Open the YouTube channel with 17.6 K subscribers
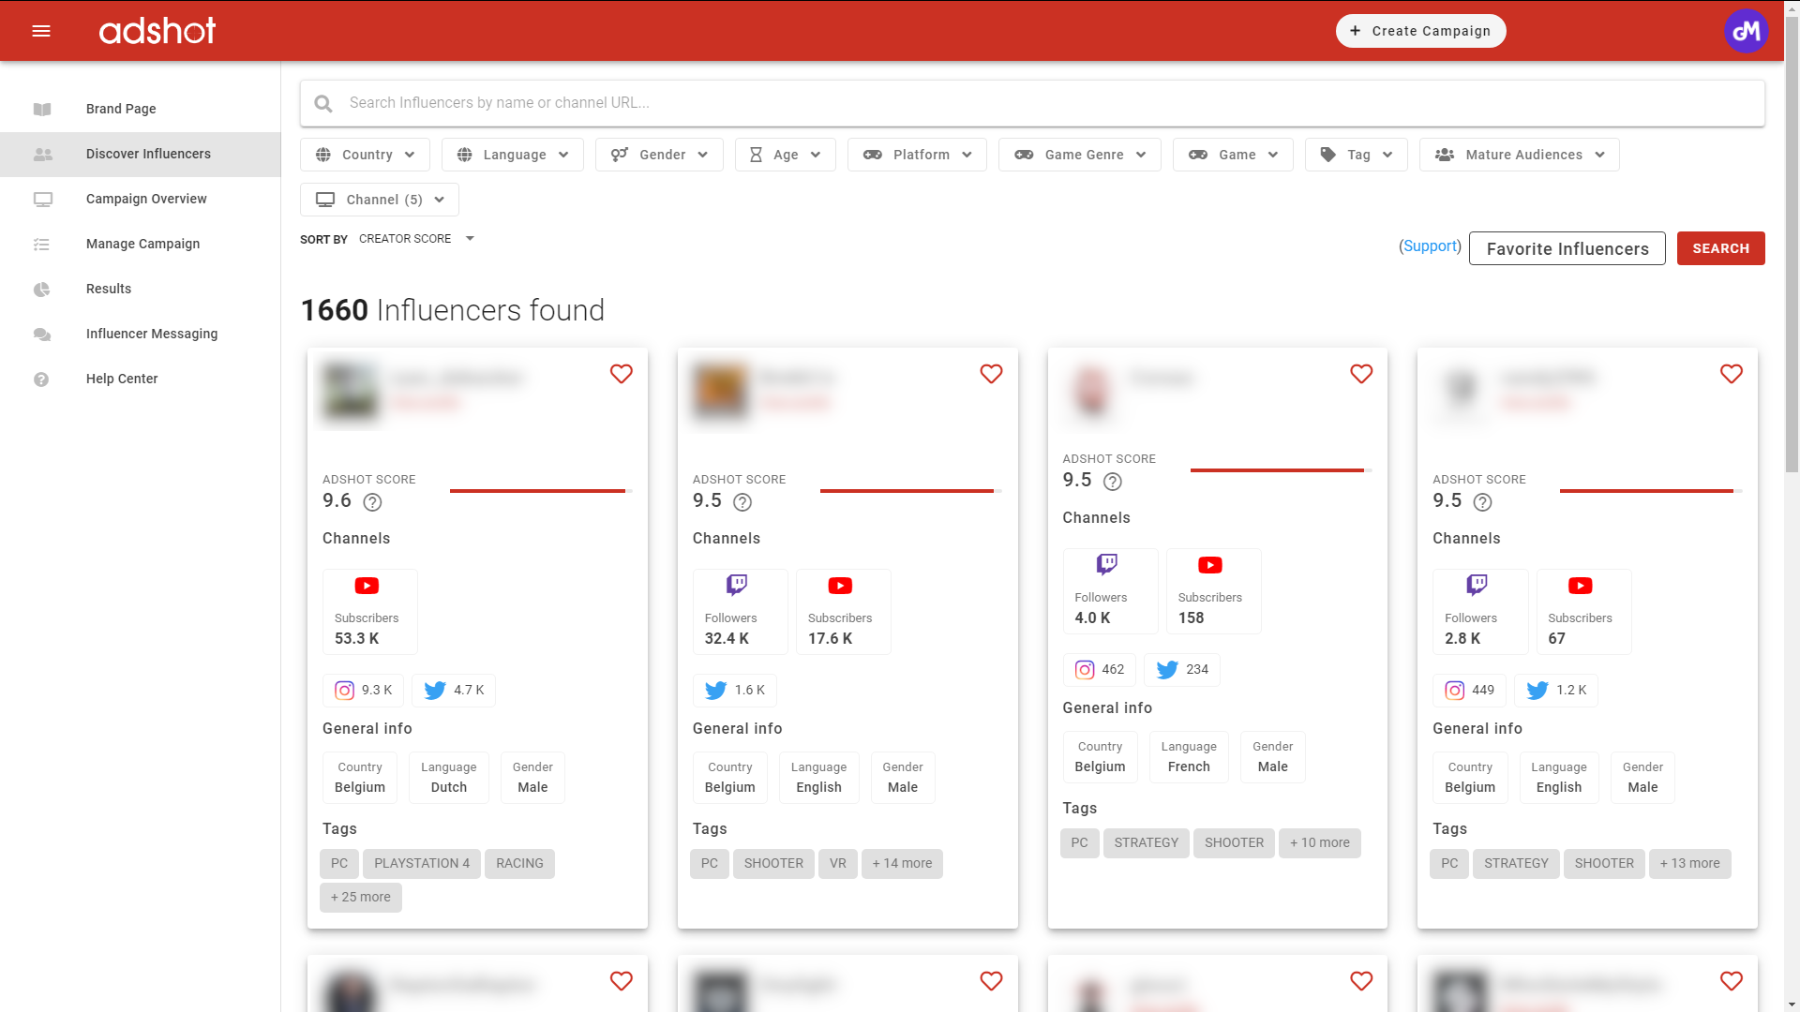The width and height of the screenshot is (1800, 1012). click(x=844, y=611)
